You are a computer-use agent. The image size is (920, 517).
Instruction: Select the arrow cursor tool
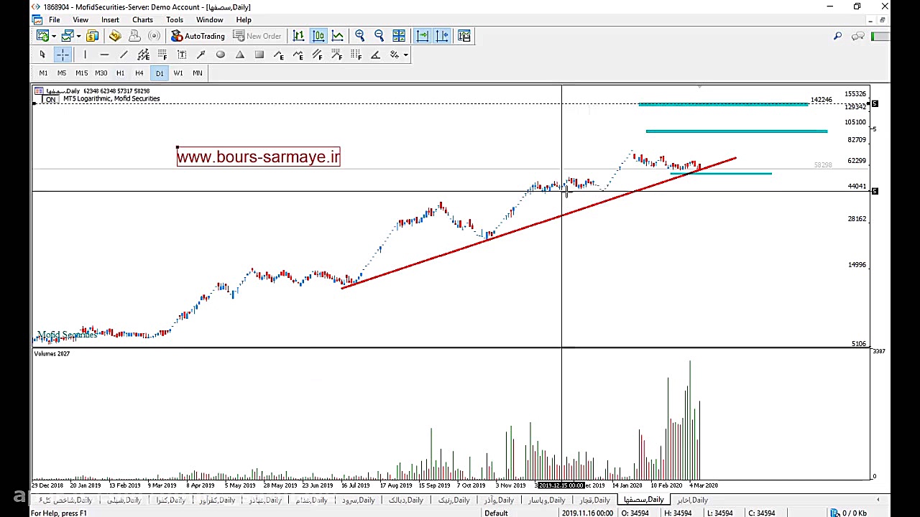[42, 55]
